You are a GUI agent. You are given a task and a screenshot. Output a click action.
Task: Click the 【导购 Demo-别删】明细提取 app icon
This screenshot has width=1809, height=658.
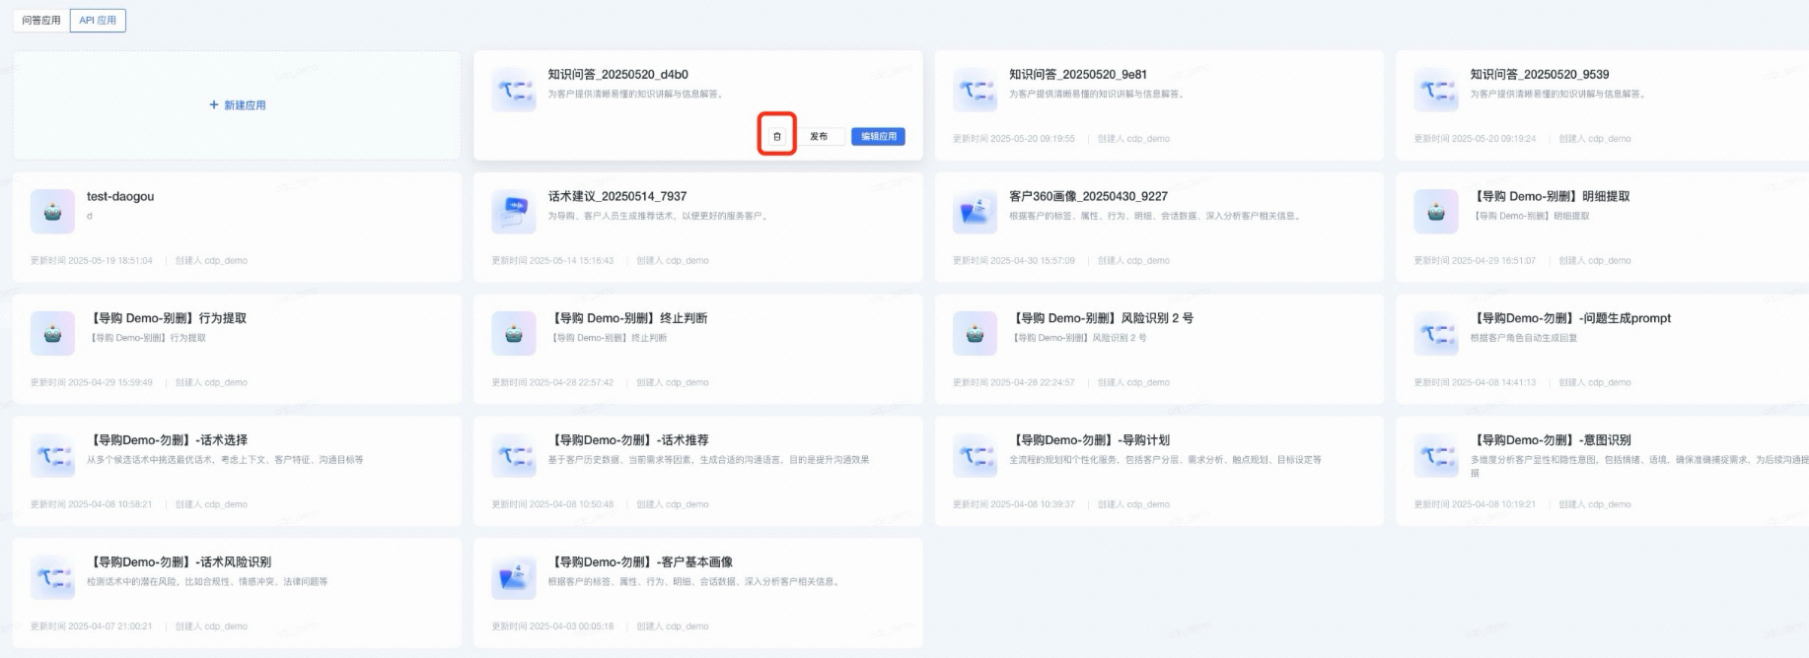coord(1436,212)
